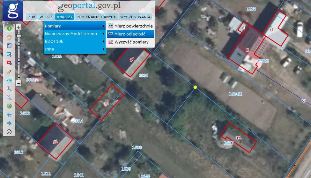This screenshot has width=311, height=178.
Task: Go to next map view arrow
Action: (x=9, y=123)
